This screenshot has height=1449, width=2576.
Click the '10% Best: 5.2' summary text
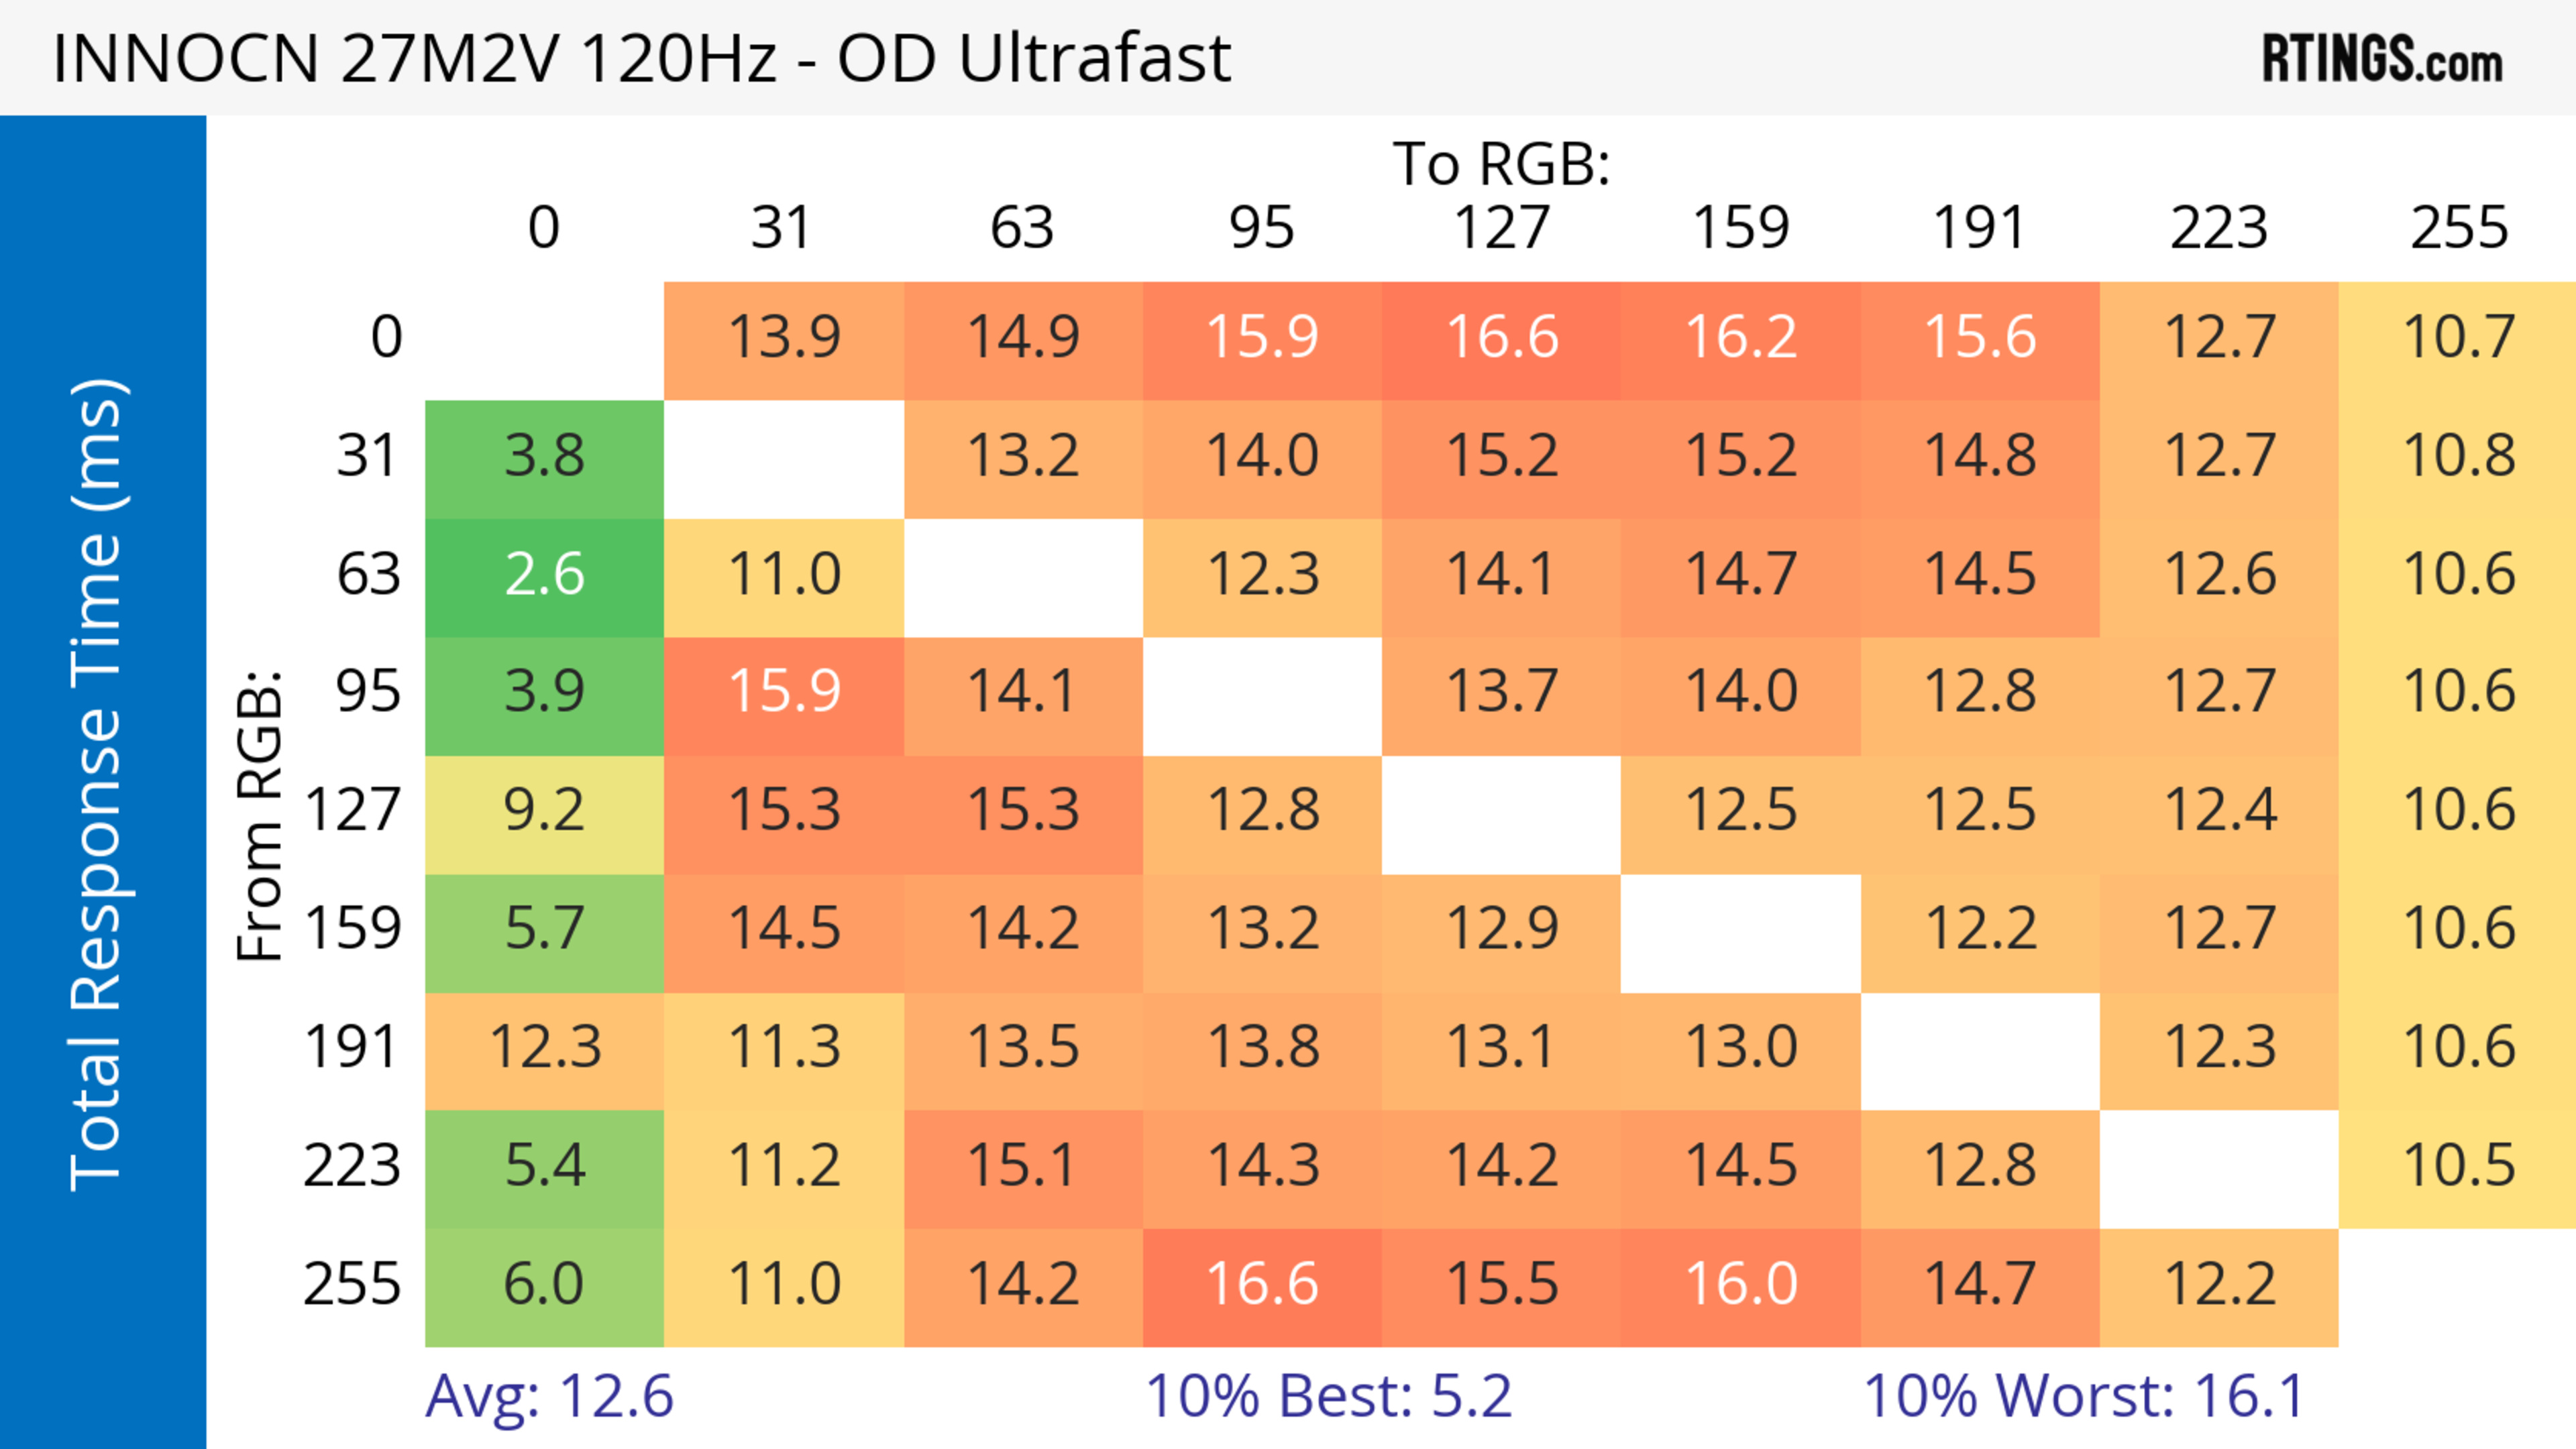[x=1328, y=1397]
